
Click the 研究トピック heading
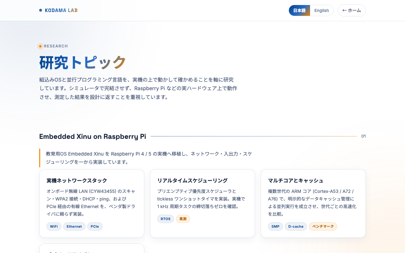(83, 62)
